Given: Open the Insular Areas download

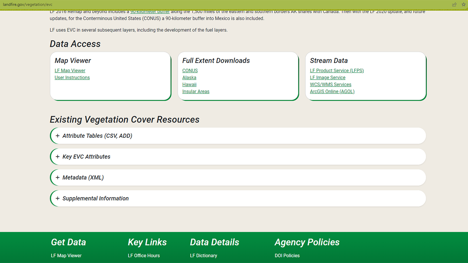Looking at the screenshot, I should pos(196,91).
